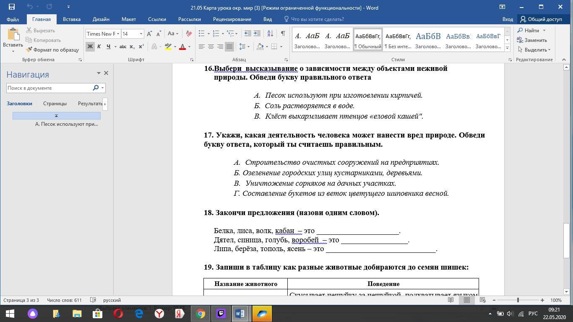
Task: Click the navigation search box
Action: (49, 88)
